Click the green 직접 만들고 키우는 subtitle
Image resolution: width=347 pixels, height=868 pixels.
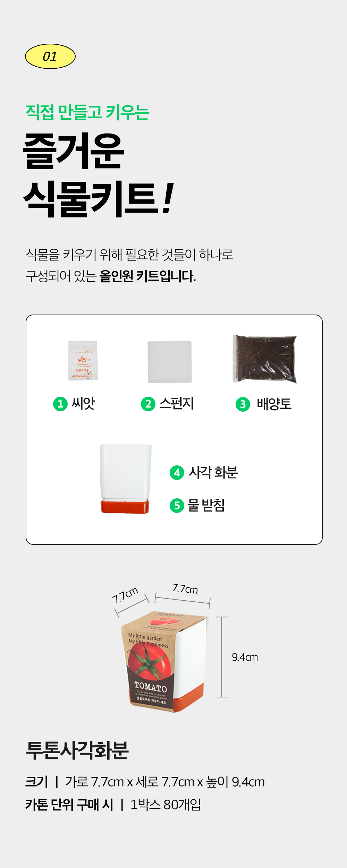tap(87, 113)
